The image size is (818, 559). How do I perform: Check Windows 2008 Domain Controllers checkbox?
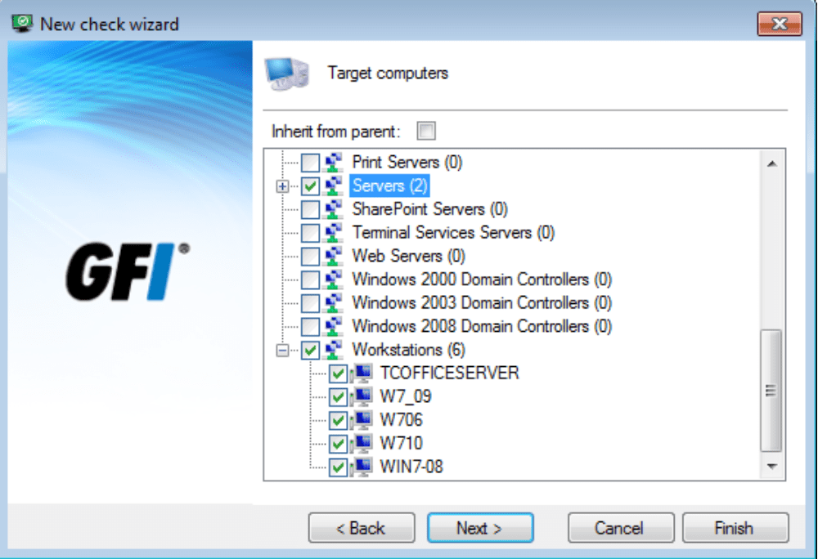(x=310, y=327)
